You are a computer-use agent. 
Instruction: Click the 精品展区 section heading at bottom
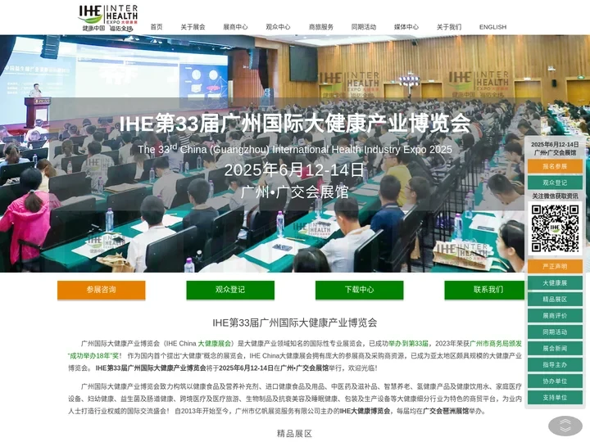[x=295, y=433]
